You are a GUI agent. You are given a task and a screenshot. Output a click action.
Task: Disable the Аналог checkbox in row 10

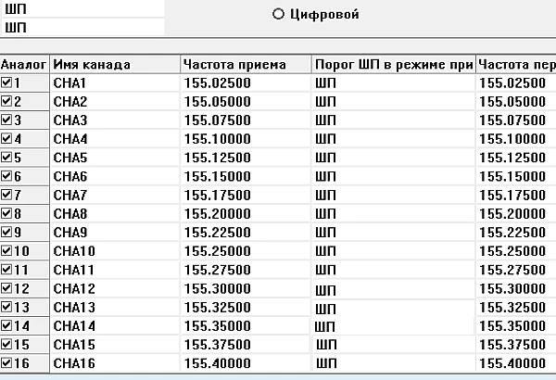(7, 251)
